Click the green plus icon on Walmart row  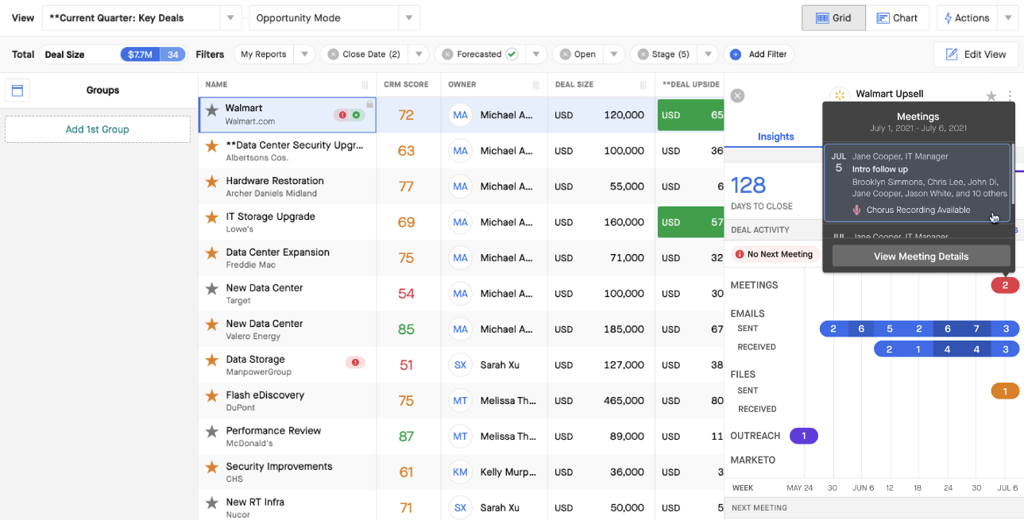click(356, 115)
